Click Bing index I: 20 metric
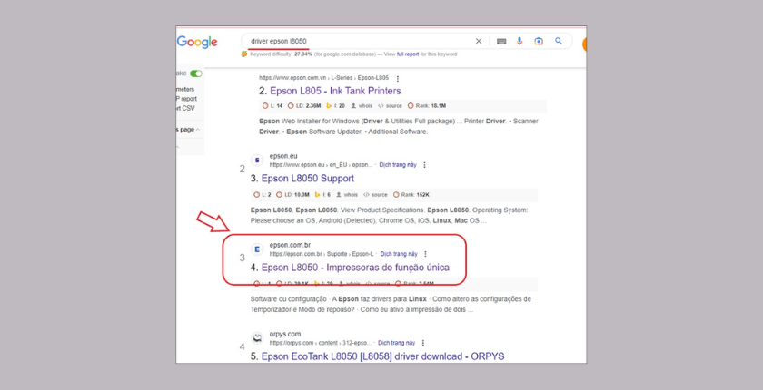Screen dimensions: 763x390 pos(336,106)
